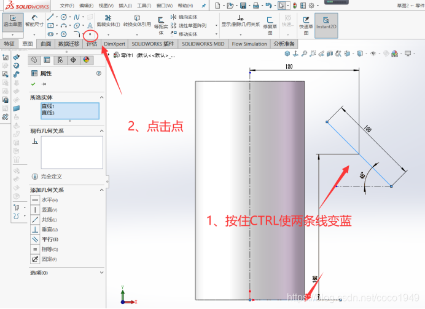This screenshot has height=309, width=425.
Task: Open the 工具(T) menu
Action: pos(144,6)
